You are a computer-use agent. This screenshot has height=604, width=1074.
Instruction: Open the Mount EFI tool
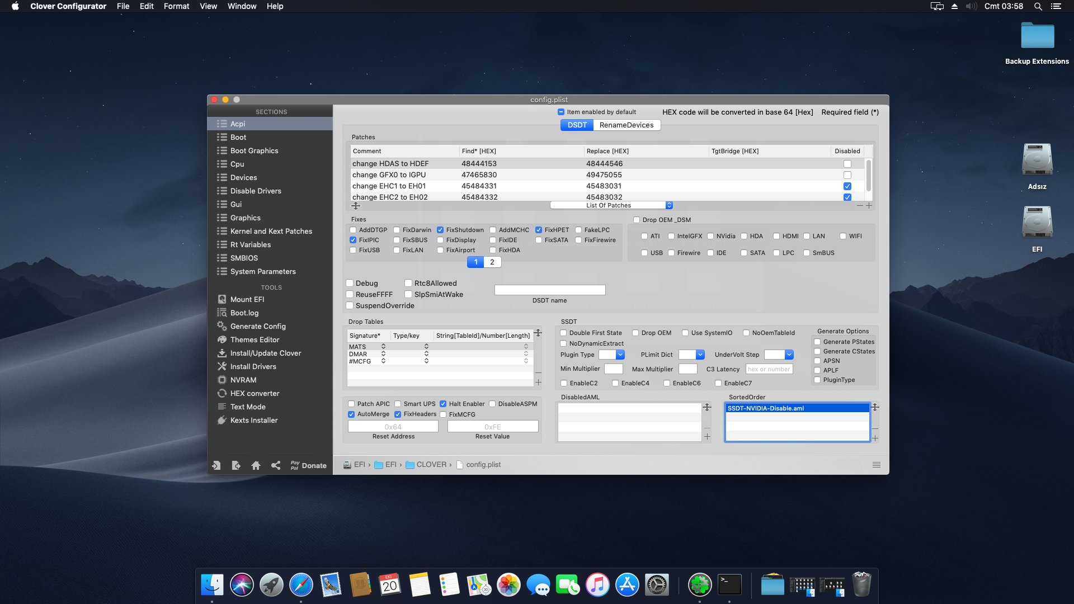pos(247,299)
